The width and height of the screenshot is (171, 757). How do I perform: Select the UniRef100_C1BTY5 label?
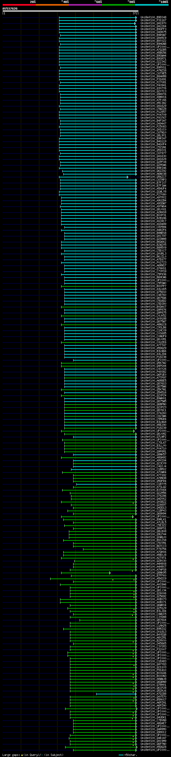click(x=153, y=484)
